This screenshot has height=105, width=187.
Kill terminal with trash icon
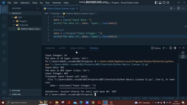(175, 48)
